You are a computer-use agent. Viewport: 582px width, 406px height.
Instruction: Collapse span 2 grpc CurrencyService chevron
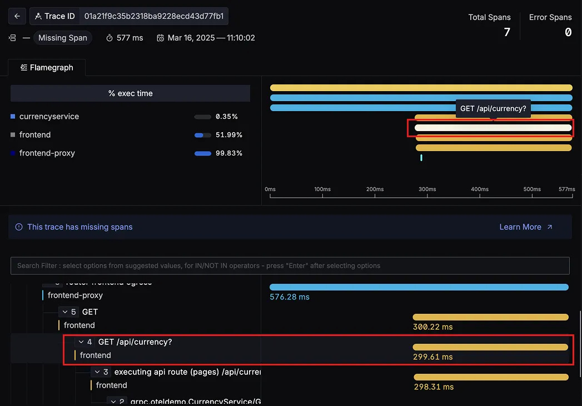pyautogui.click(x=113, y=402)
